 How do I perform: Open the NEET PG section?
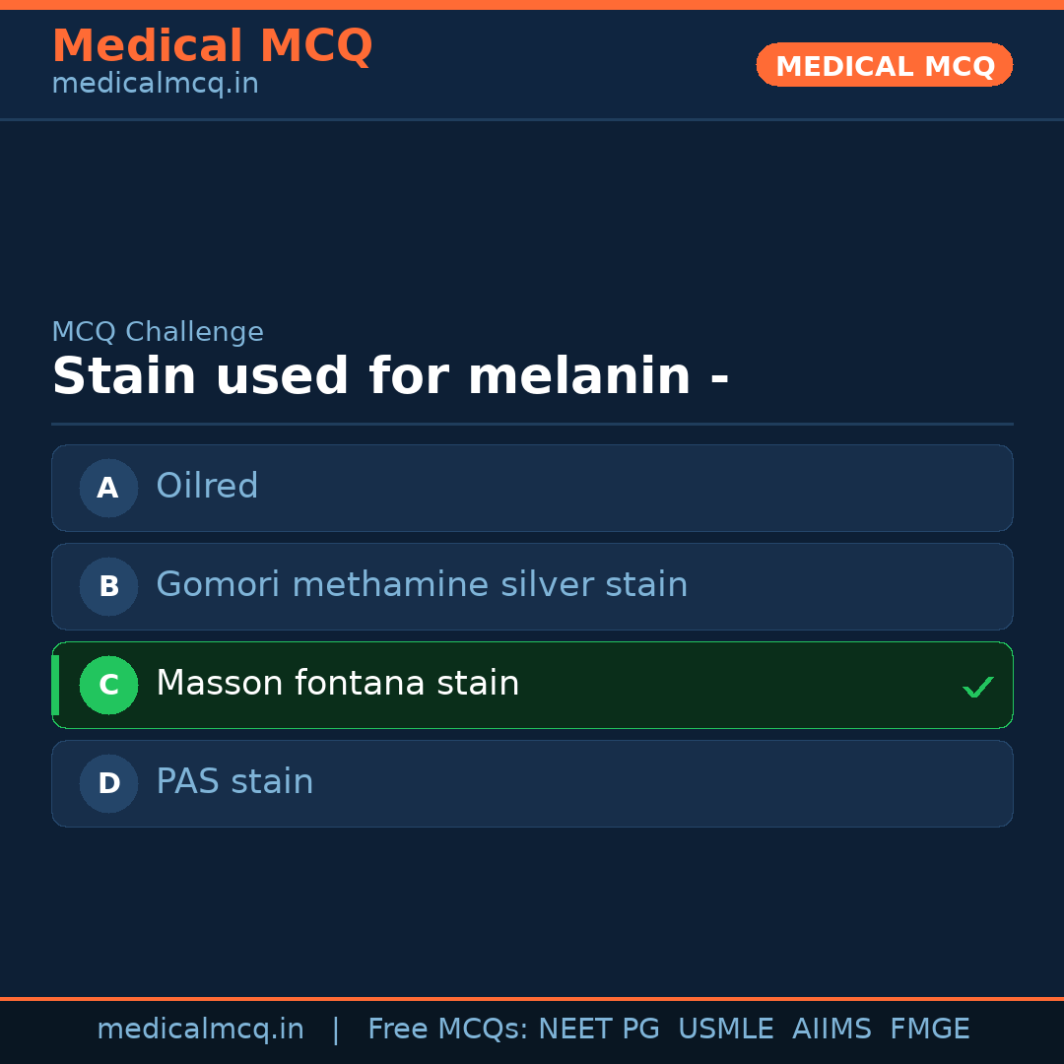tap(598, 1029)
